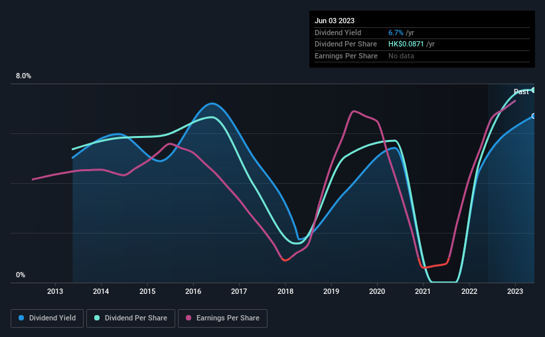Select the teal Dividend Per Share endpoint marker
This screenshot has height=337, width=545.
534,90
